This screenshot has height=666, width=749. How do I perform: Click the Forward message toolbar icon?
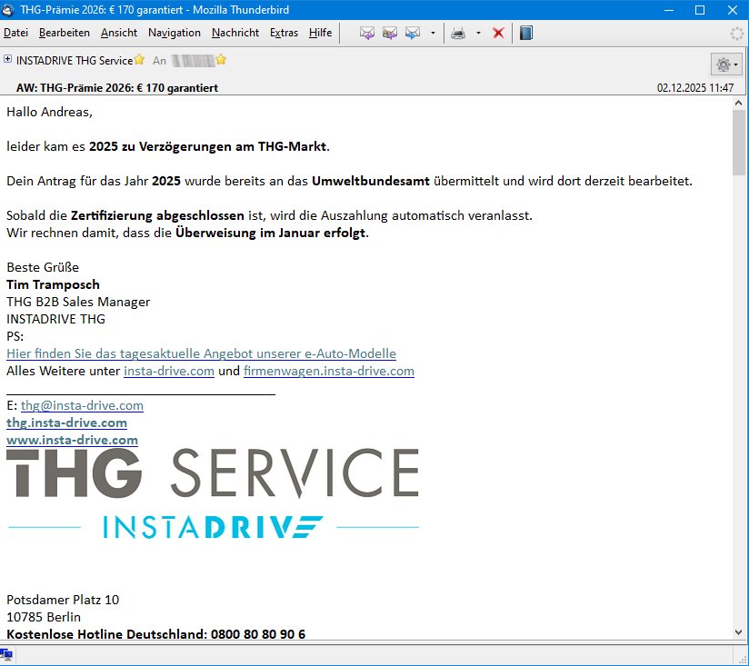(413, 33)
